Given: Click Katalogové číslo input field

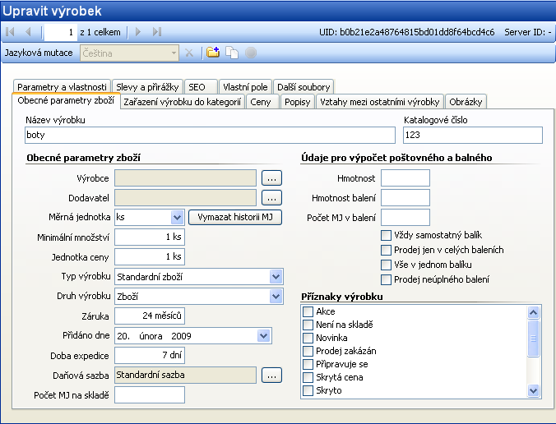Looking at the screenshot, I should (x=473, y=135).
